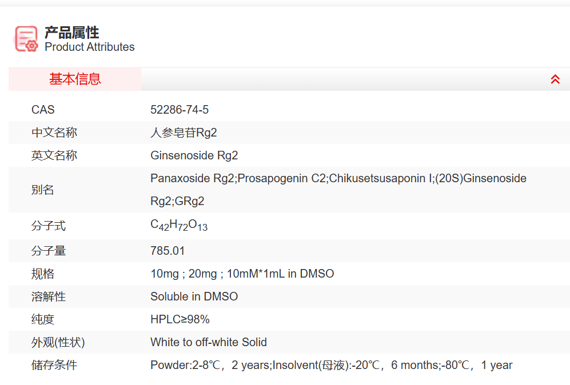
Task: Click the Soluble in DMSO solubility value
Action: [194, 296]
